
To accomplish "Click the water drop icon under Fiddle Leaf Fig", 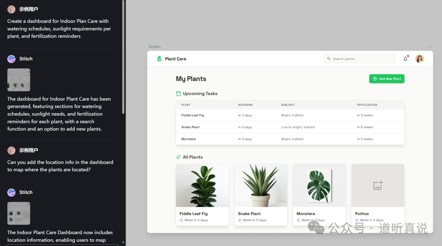I will coord(181,220).
